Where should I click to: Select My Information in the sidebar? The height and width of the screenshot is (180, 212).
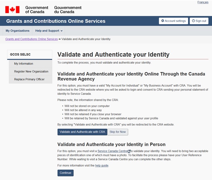pos(24,64)
